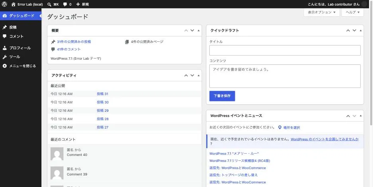Open the 表示オプション dropdown
The image size is (373, 187).
pos(322,12)
